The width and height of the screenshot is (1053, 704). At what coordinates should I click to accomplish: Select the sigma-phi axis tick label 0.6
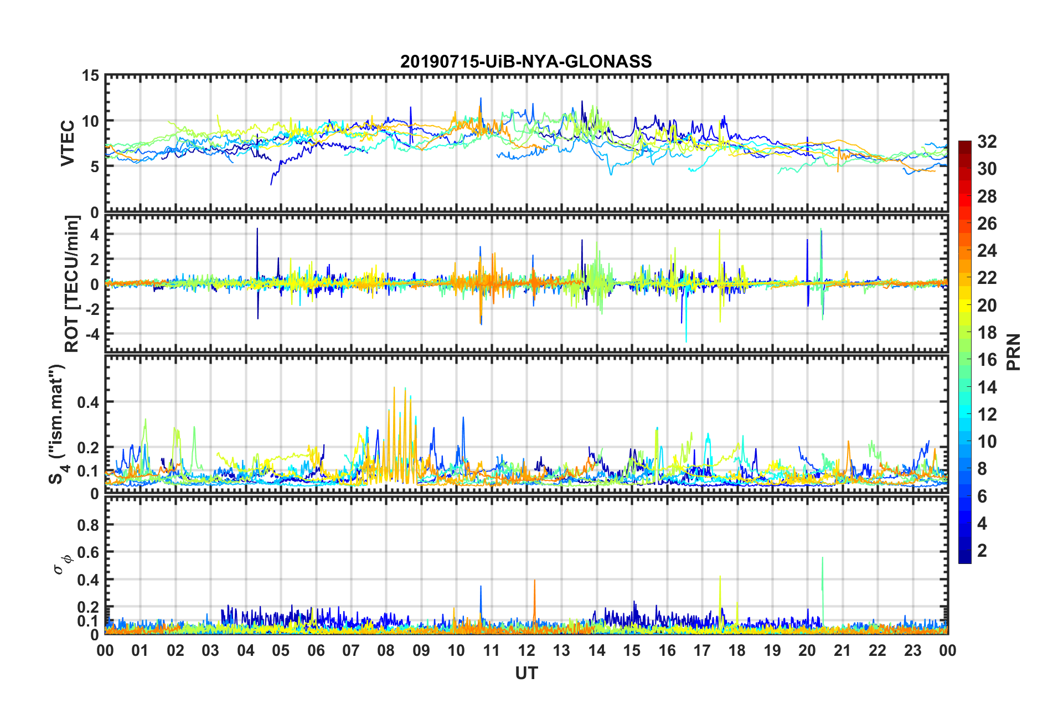(x=88, y=552)
